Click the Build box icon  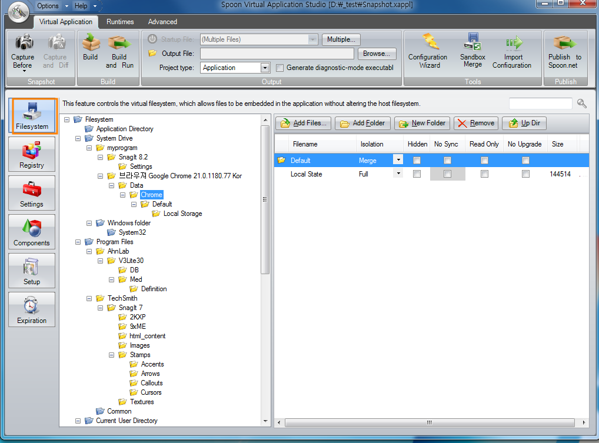(x=91, y=42)
